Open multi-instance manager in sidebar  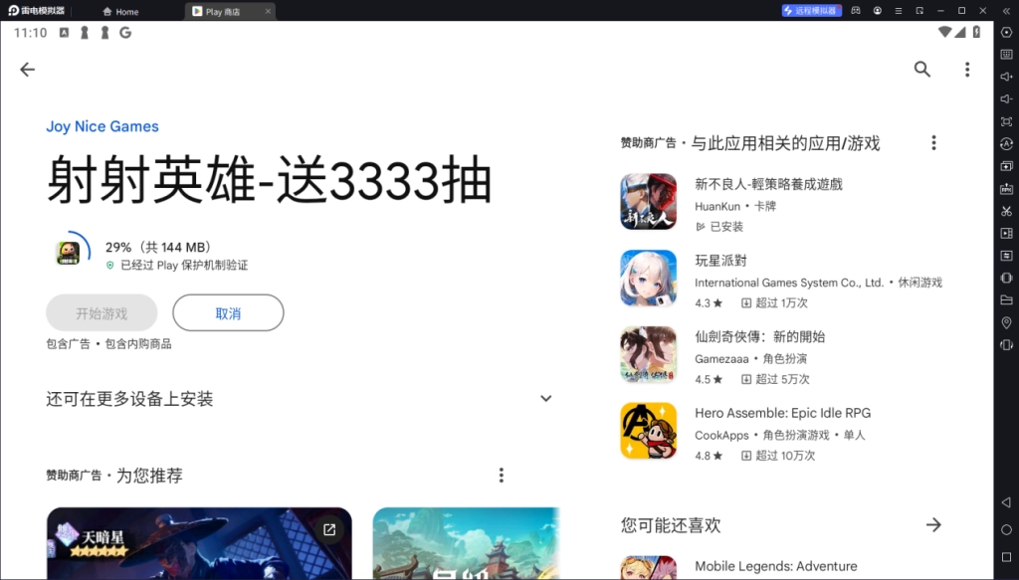pos(1007,166)
